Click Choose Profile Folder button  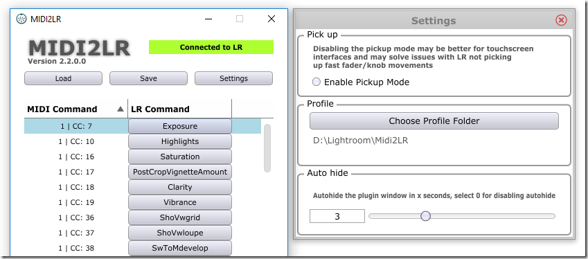[434, 121]
